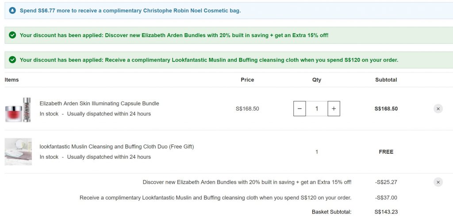The image size is (453, 217).
Task: Click the Price column header
Action: click(247, 80)
